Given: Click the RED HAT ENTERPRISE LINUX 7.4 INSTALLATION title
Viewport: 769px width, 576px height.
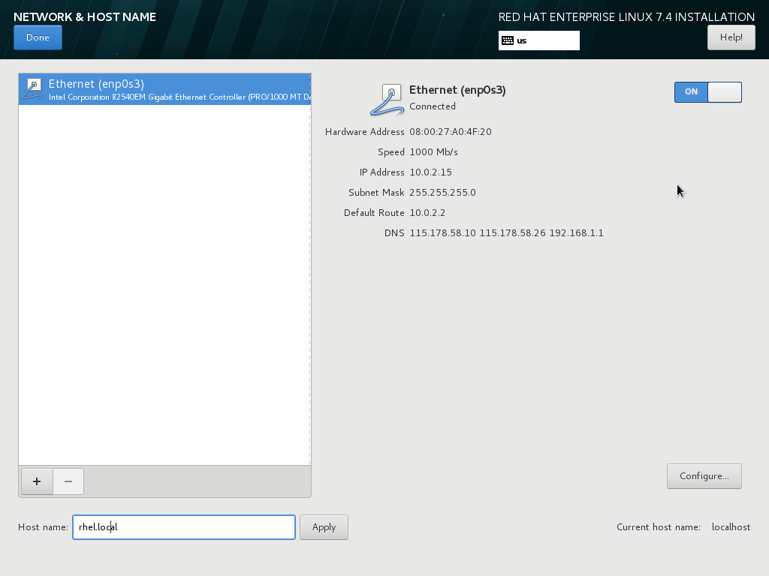Looking at the screenshot, I should pos(626,17).
